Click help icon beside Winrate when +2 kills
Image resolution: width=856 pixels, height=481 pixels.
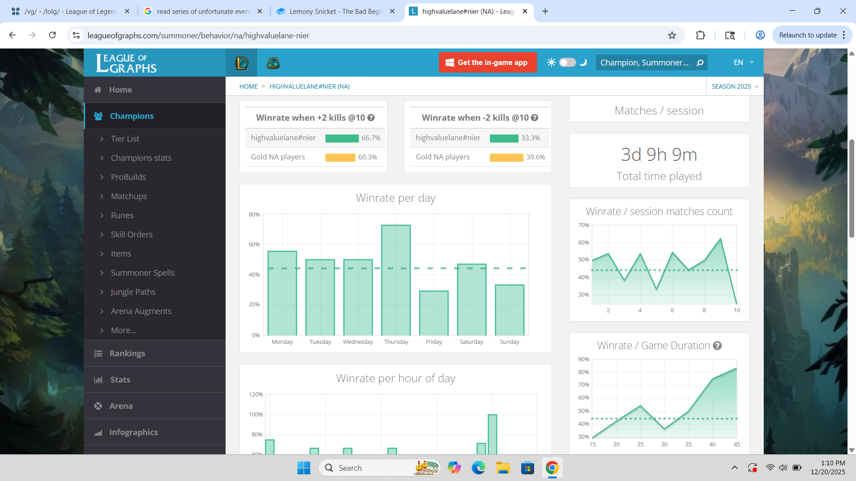tap(371, 118)
